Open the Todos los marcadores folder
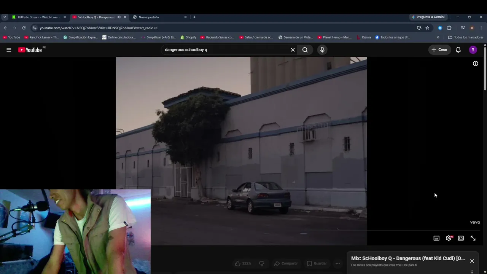 (466, 37)
